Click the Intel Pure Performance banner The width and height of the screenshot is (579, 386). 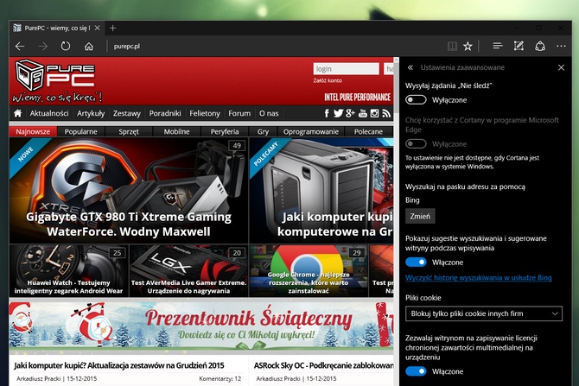coord(357,97)
